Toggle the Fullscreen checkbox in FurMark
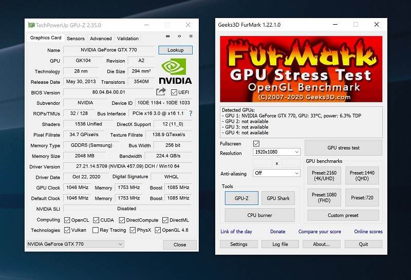The image size is (411, 280). (x=256, y=143)
